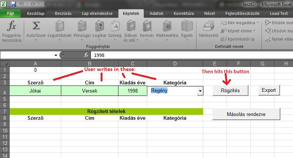Click the Undo arrow in quick access
Screen dimensions: 293x158
pyautogui.click(x=21, y=4)
